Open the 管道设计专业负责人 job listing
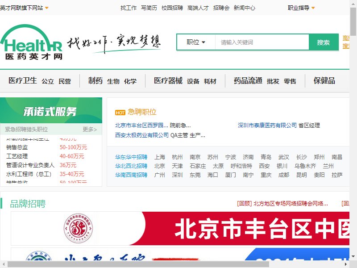The height and width of the screenshot is (268, 357). [x=30, y=165]
